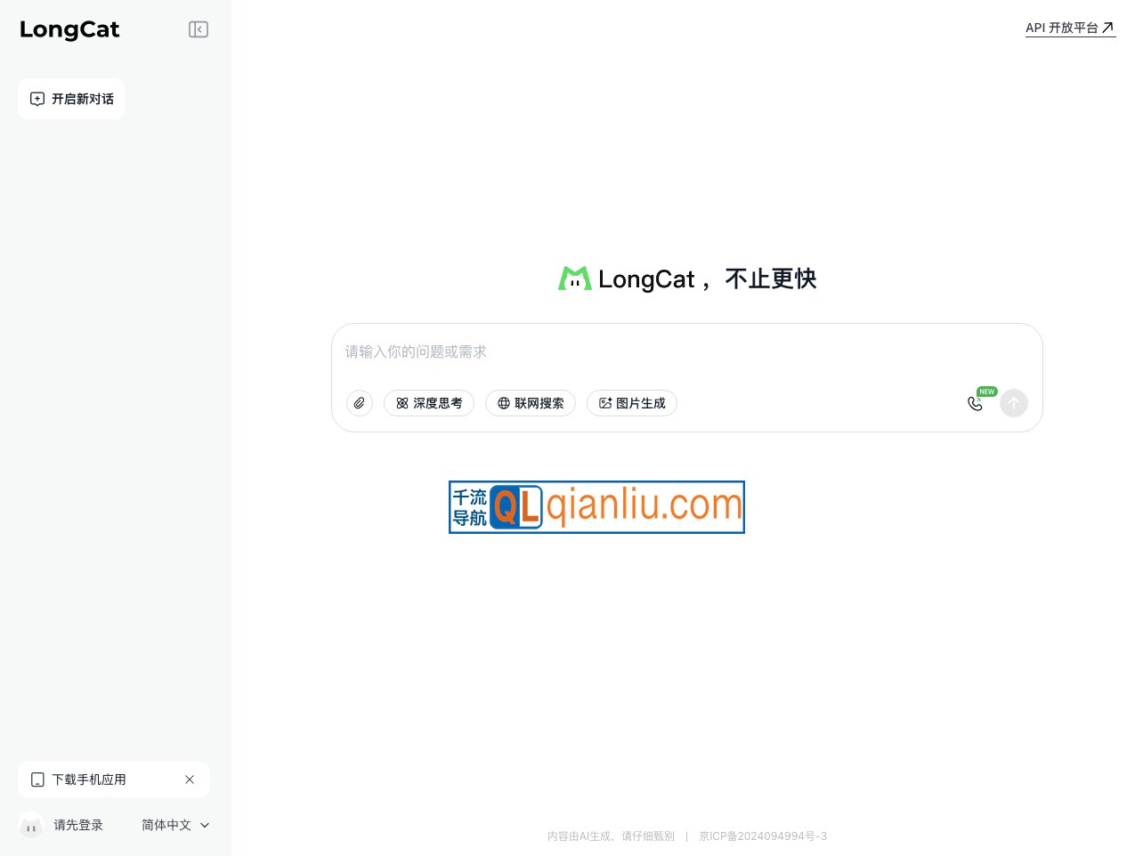This screenshot has height=856, width=1143.
Task: Enable 图片生成 image generation
Action: coord(632,403)
